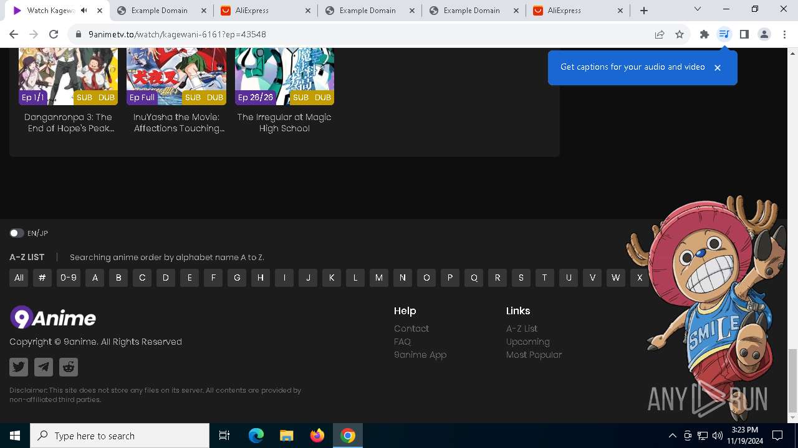Close the first AliExpress tab
The height and width of the screenshot is (448, 798).
click(308, 11)
